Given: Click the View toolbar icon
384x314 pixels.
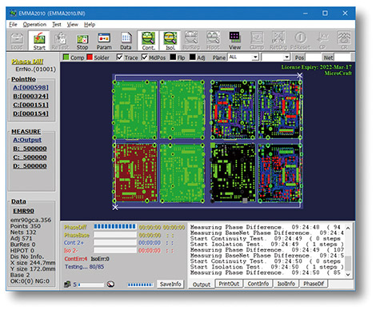Looking at the screenshot, I should (x=234, y=41).
